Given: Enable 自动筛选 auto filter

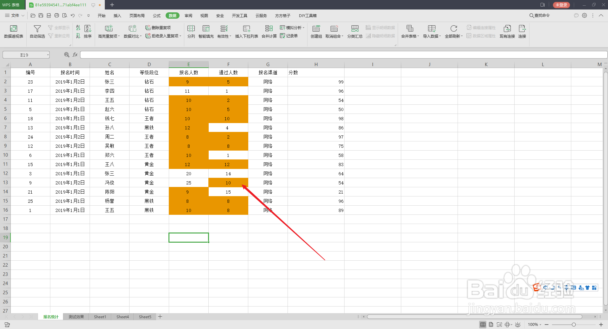Looking at the screenshot, I should point(37,32).
